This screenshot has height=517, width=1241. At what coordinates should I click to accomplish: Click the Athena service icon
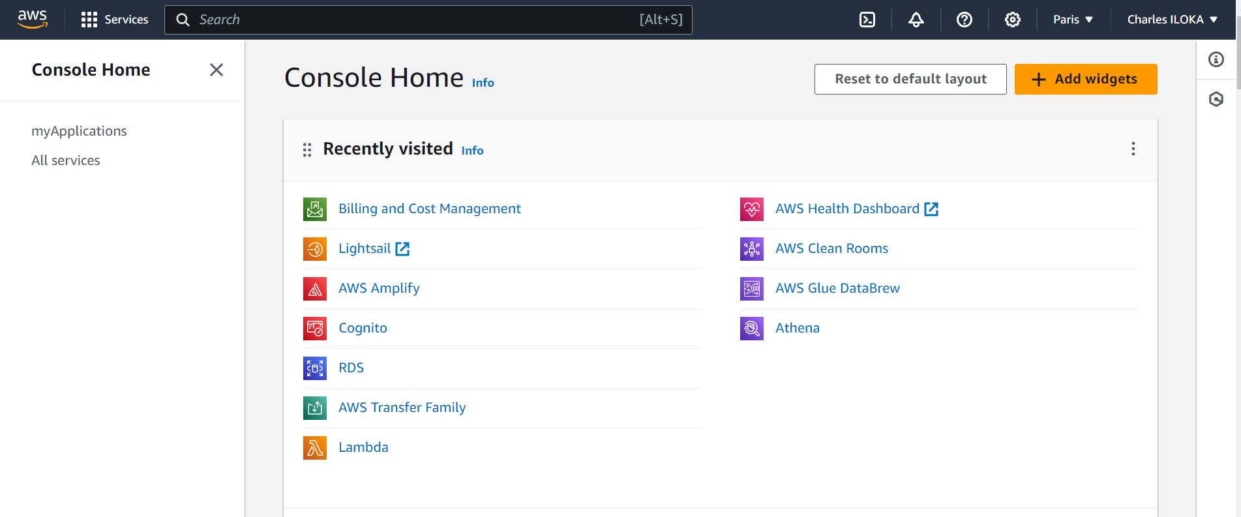(752, 329)
